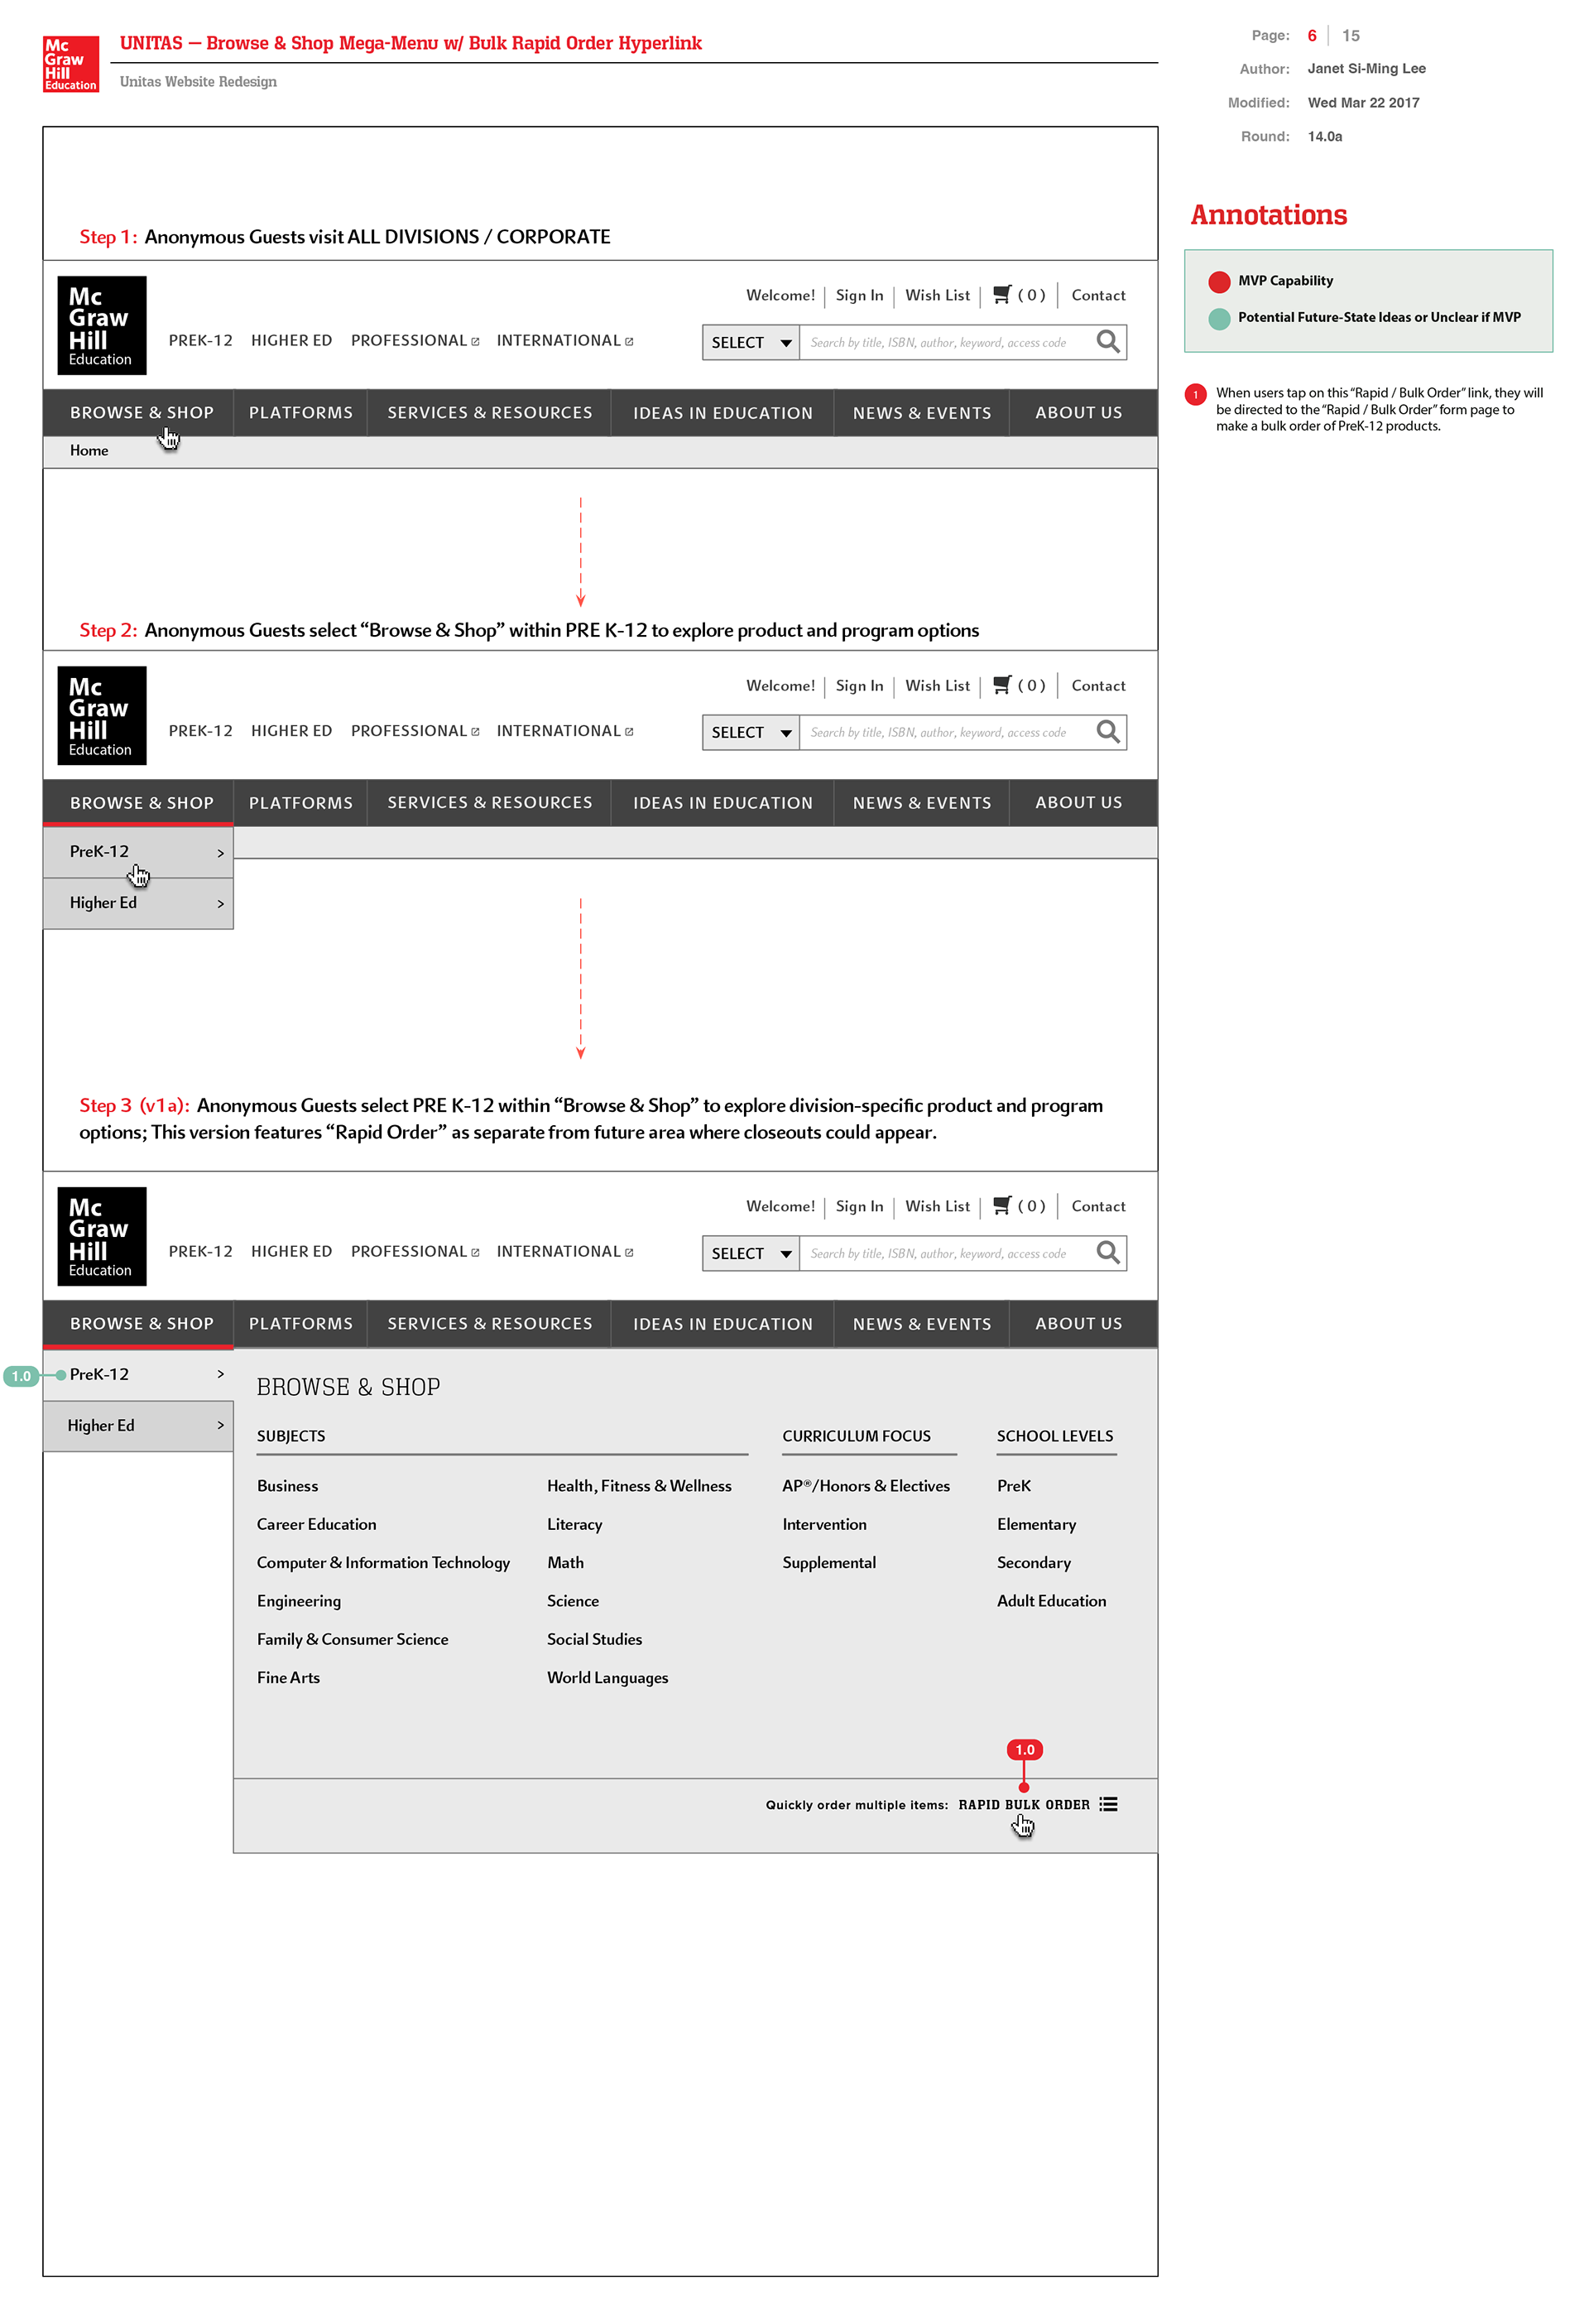The width and height of the screenshot is (1589, 2324).
Task: Open PLATFORMS menu in Step 1 navigation
Action: click(x=300, y=413)
